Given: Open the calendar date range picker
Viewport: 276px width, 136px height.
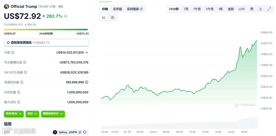Looking at the screenshot, I should tap(252, 9).
